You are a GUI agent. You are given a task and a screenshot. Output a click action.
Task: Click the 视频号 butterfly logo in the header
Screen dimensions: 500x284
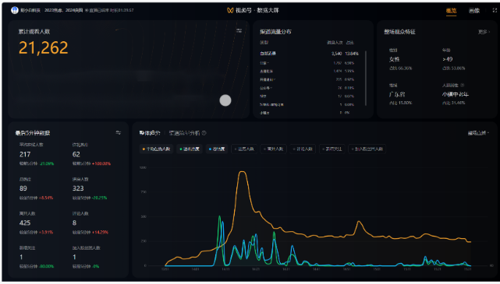[230, 10]
